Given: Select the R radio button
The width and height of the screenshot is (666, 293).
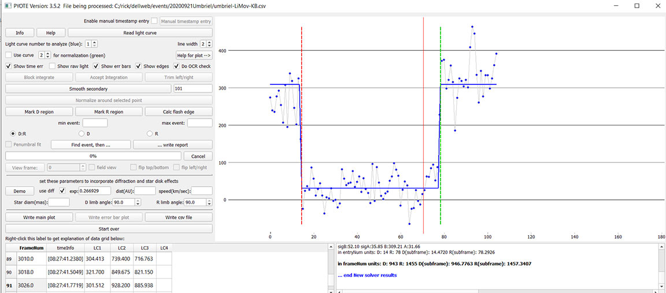Looking at the screenshot, I should point(150,133).
